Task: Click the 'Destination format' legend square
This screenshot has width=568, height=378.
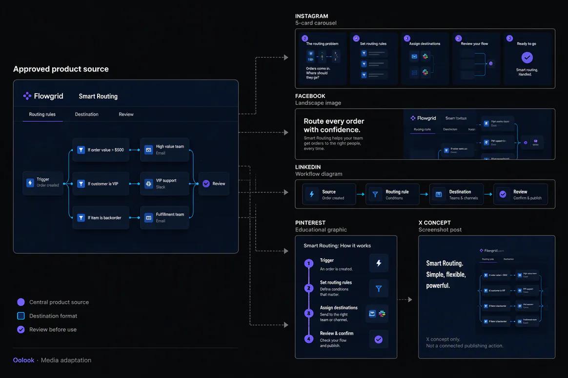Action: (x=21, y=316)
